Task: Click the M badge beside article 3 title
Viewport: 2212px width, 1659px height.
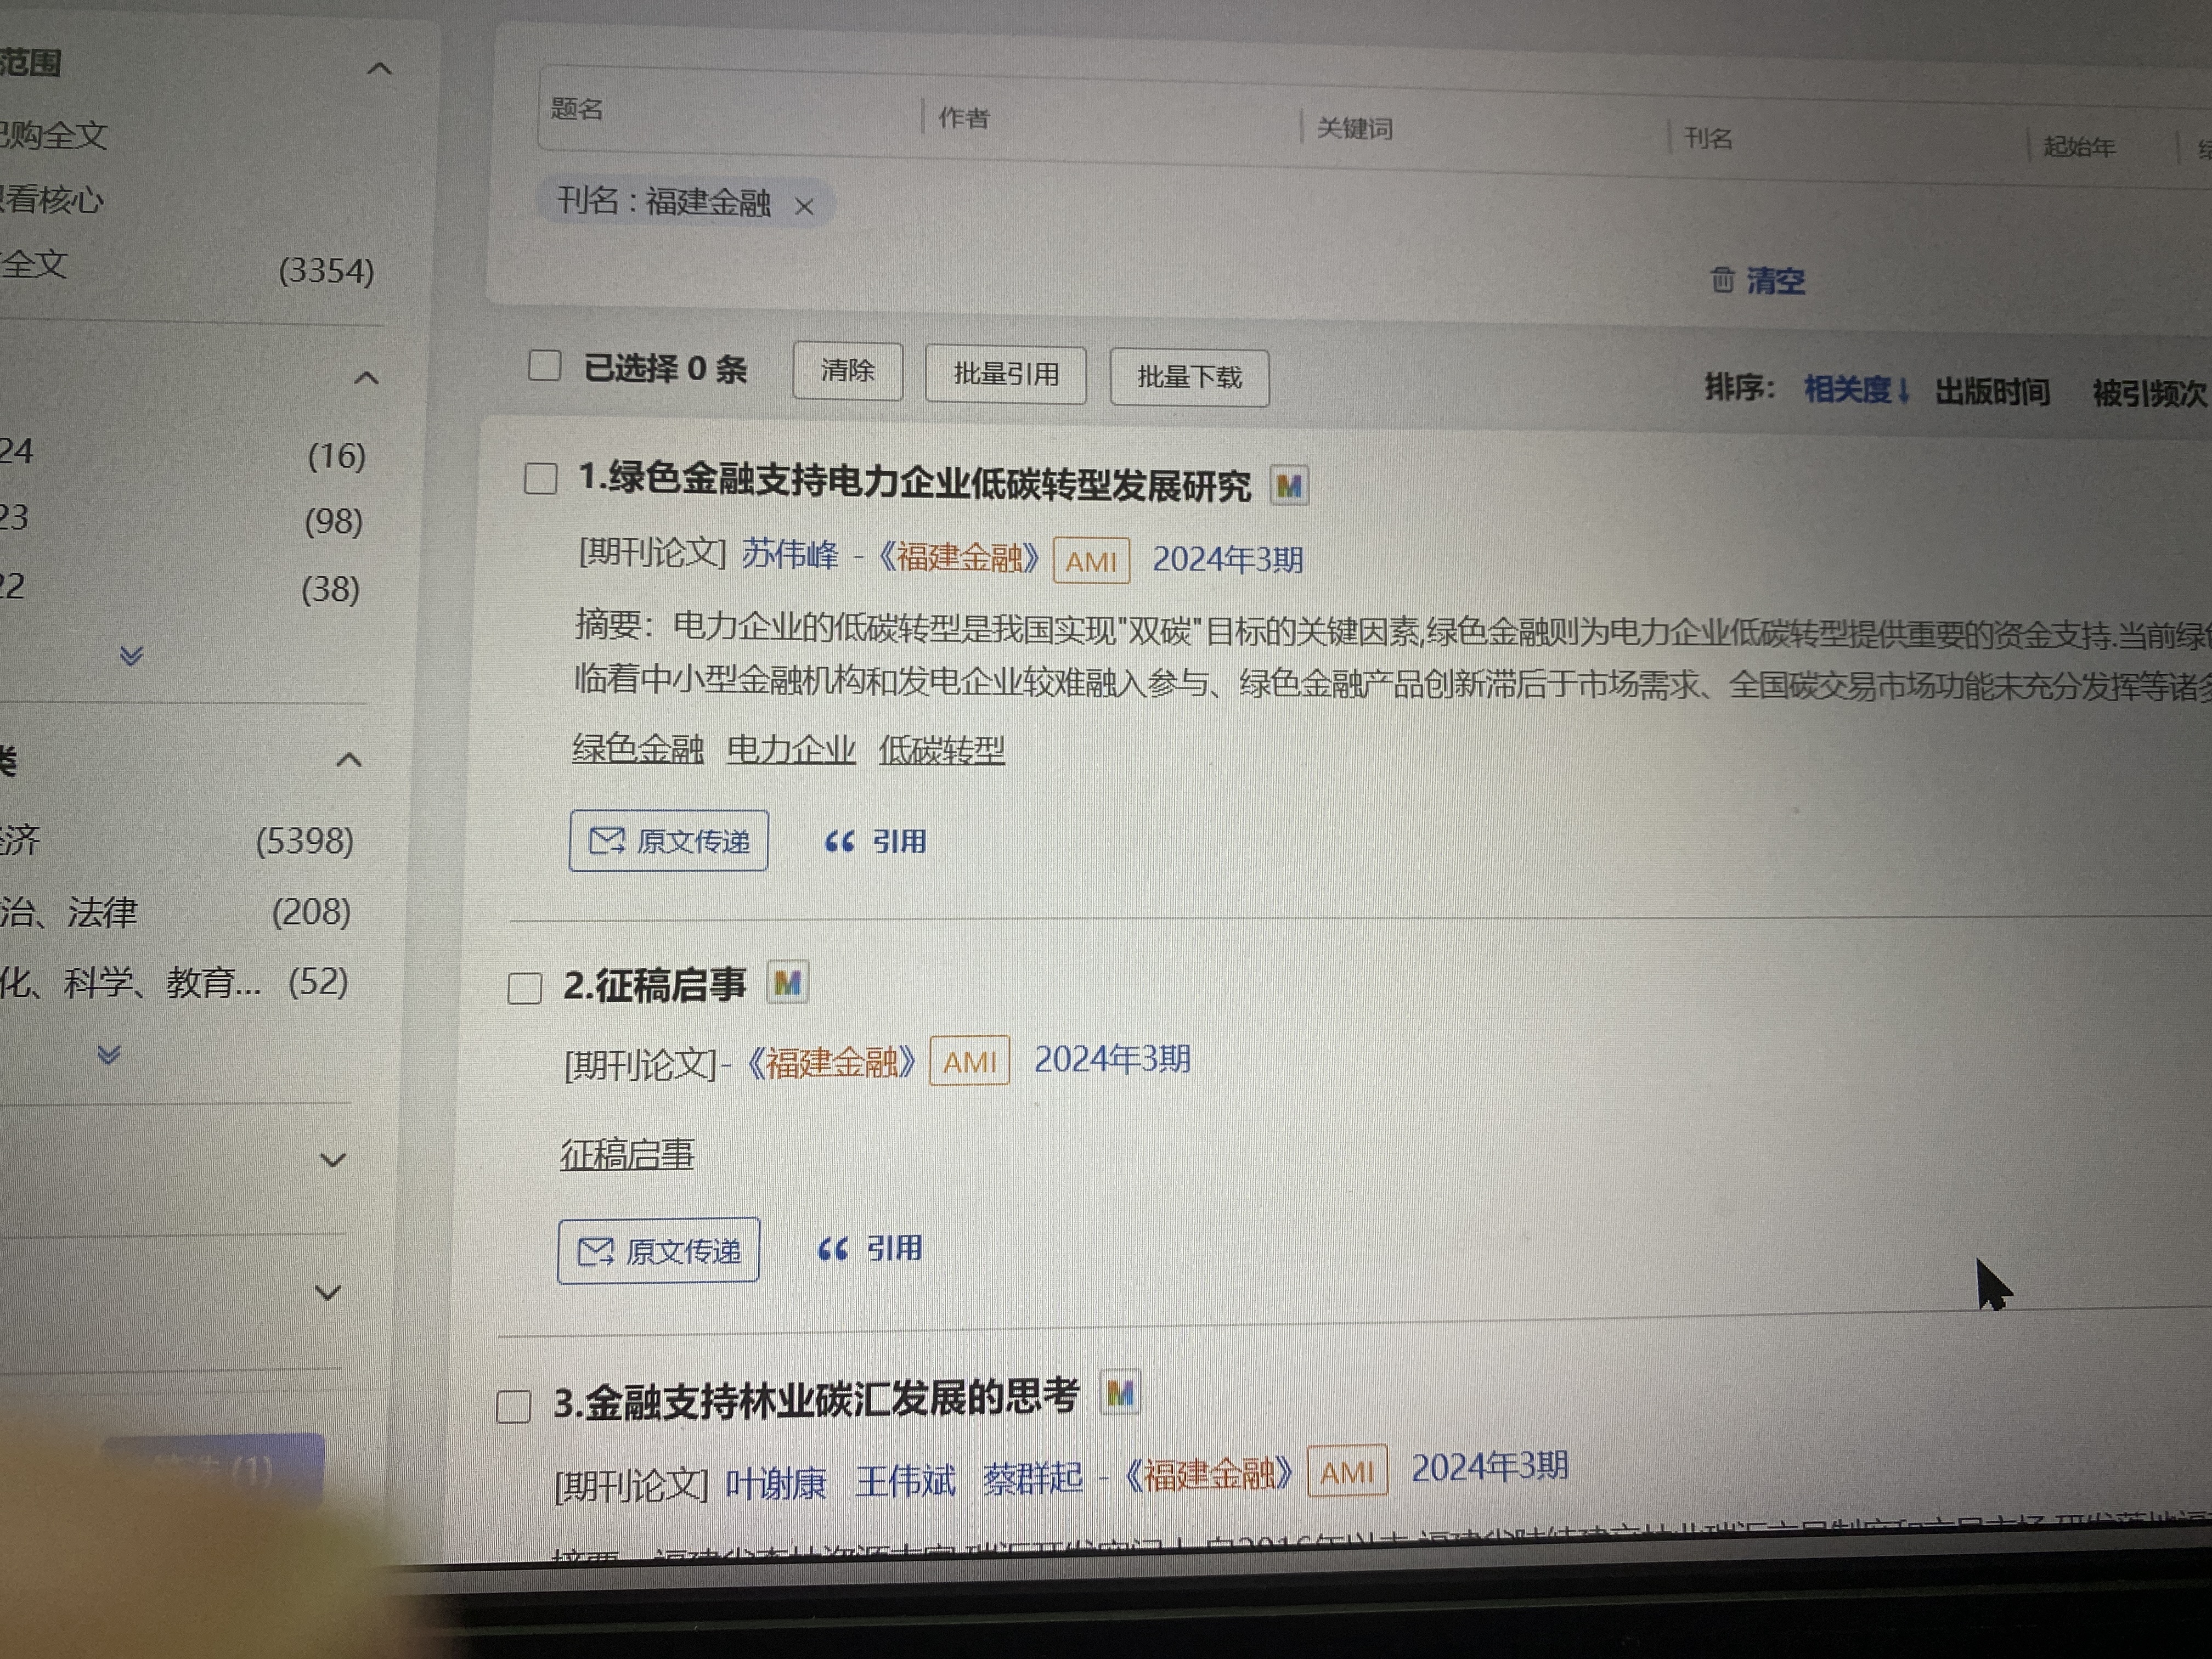Action: [1120, 1394]
